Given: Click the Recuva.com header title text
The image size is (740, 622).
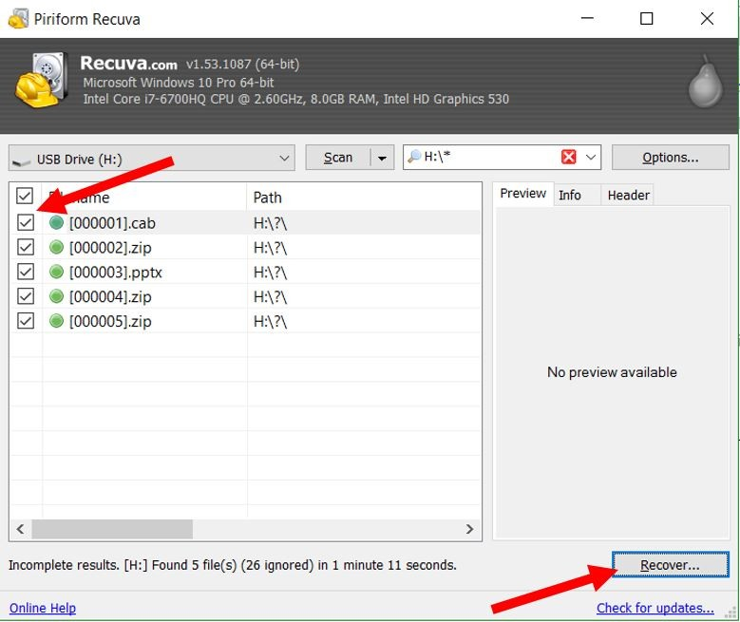Looking at the screenshot, I should click(x=128, y=64).
